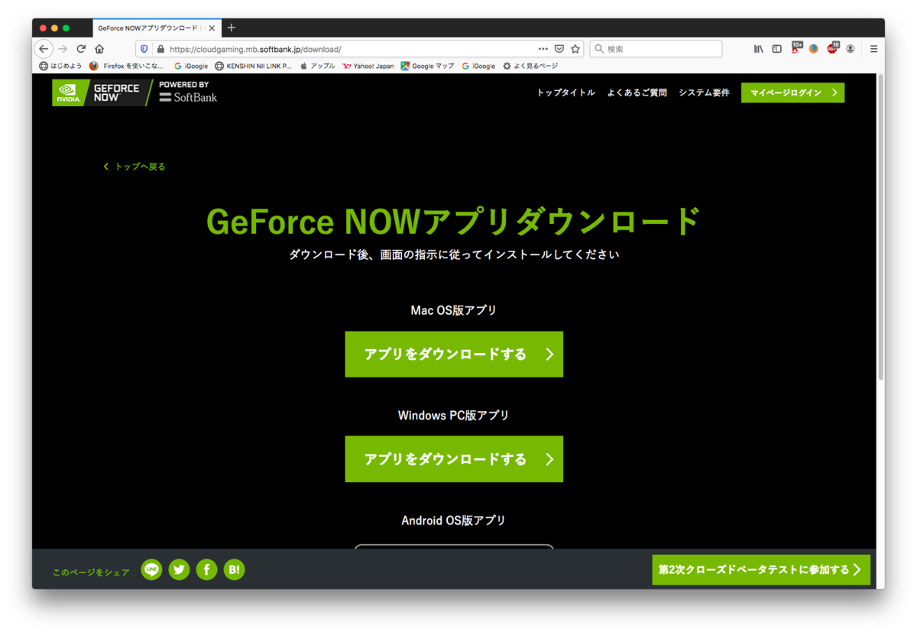Reload the page with the refresh icon
917x635 pixels.
(x=81, y=49)
